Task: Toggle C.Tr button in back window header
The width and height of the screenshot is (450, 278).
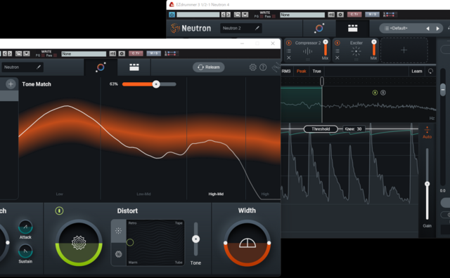Action: [x=354, y=14]
